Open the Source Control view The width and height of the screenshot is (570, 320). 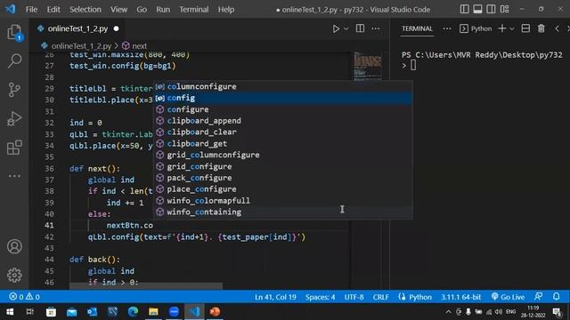coord(14,90)
